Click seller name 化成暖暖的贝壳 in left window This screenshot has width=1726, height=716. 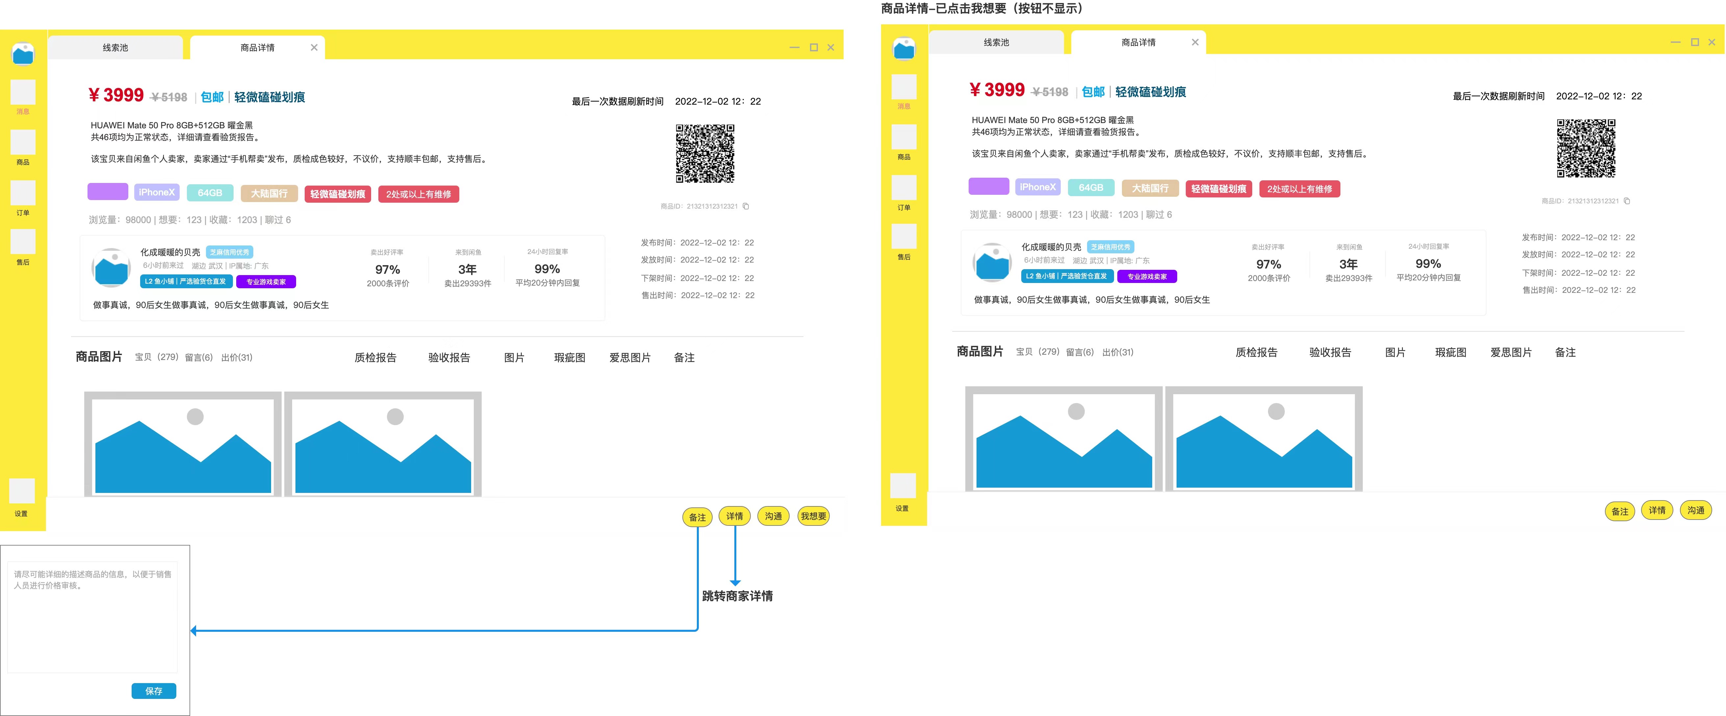pyautogui.click(x=170, y=252)
